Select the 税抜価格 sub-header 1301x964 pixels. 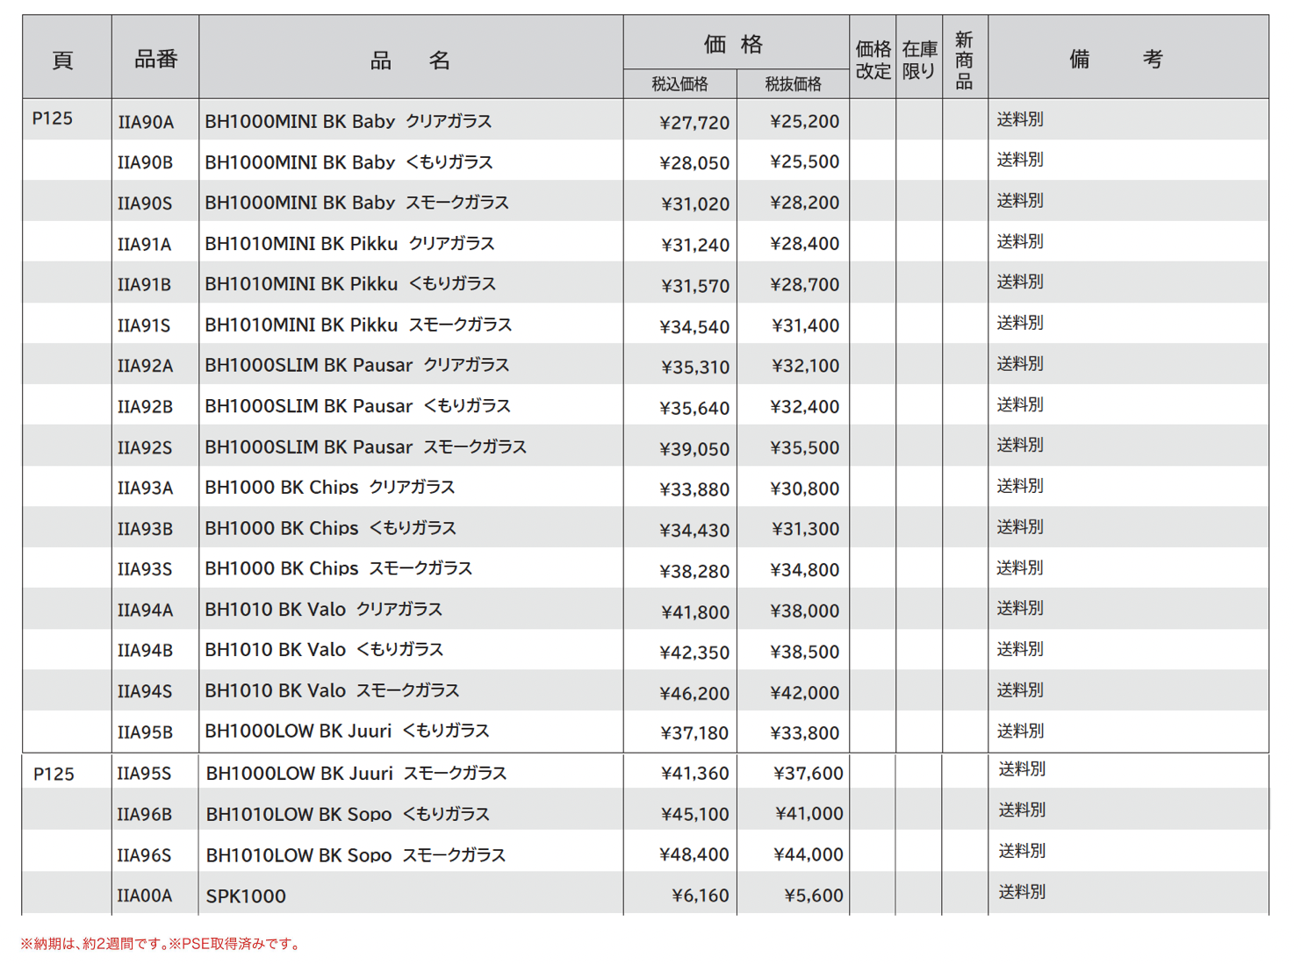(x=793, y=84)
